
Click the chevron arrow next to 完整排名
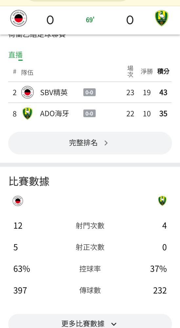[106, 143]
